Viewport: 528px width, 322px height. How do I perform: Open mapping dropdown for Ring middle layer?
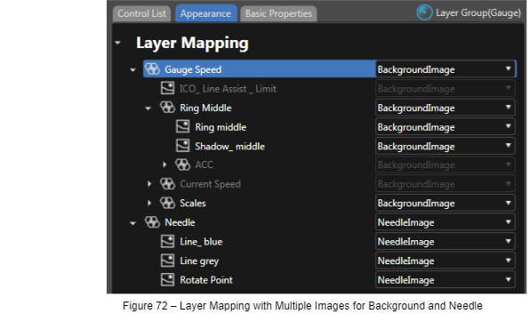(445, 127)
